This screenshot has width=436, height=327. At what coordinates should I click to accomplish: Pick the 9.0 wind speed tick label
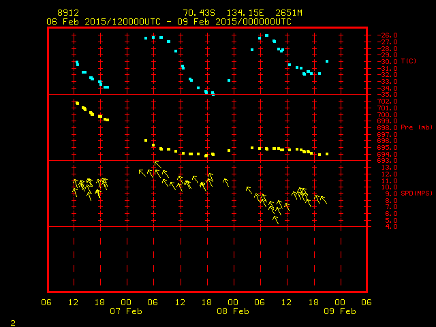(x=392, y=193)
